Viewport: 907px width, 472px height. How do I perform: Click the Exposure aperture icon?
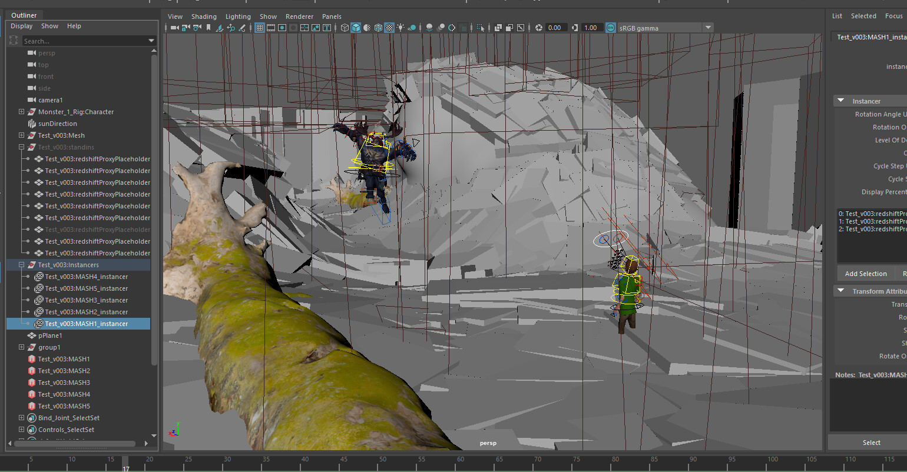(x=538, y=28)
